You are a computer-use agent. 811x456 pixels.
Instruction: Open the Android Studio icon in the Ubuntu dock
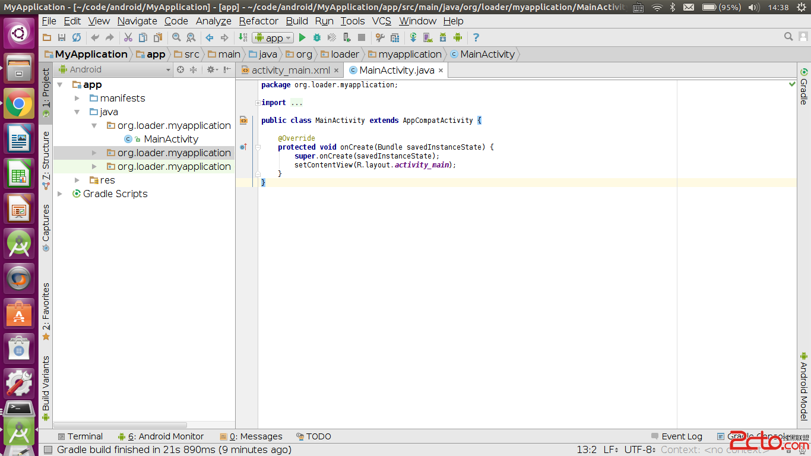(x=19, y=243)
